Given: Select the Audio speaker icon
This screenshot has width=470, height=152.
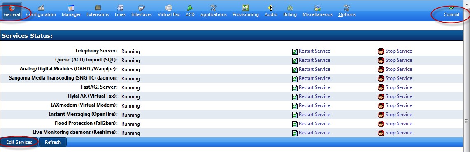Looking at the screenshot, I should click(x=271, y=7).
